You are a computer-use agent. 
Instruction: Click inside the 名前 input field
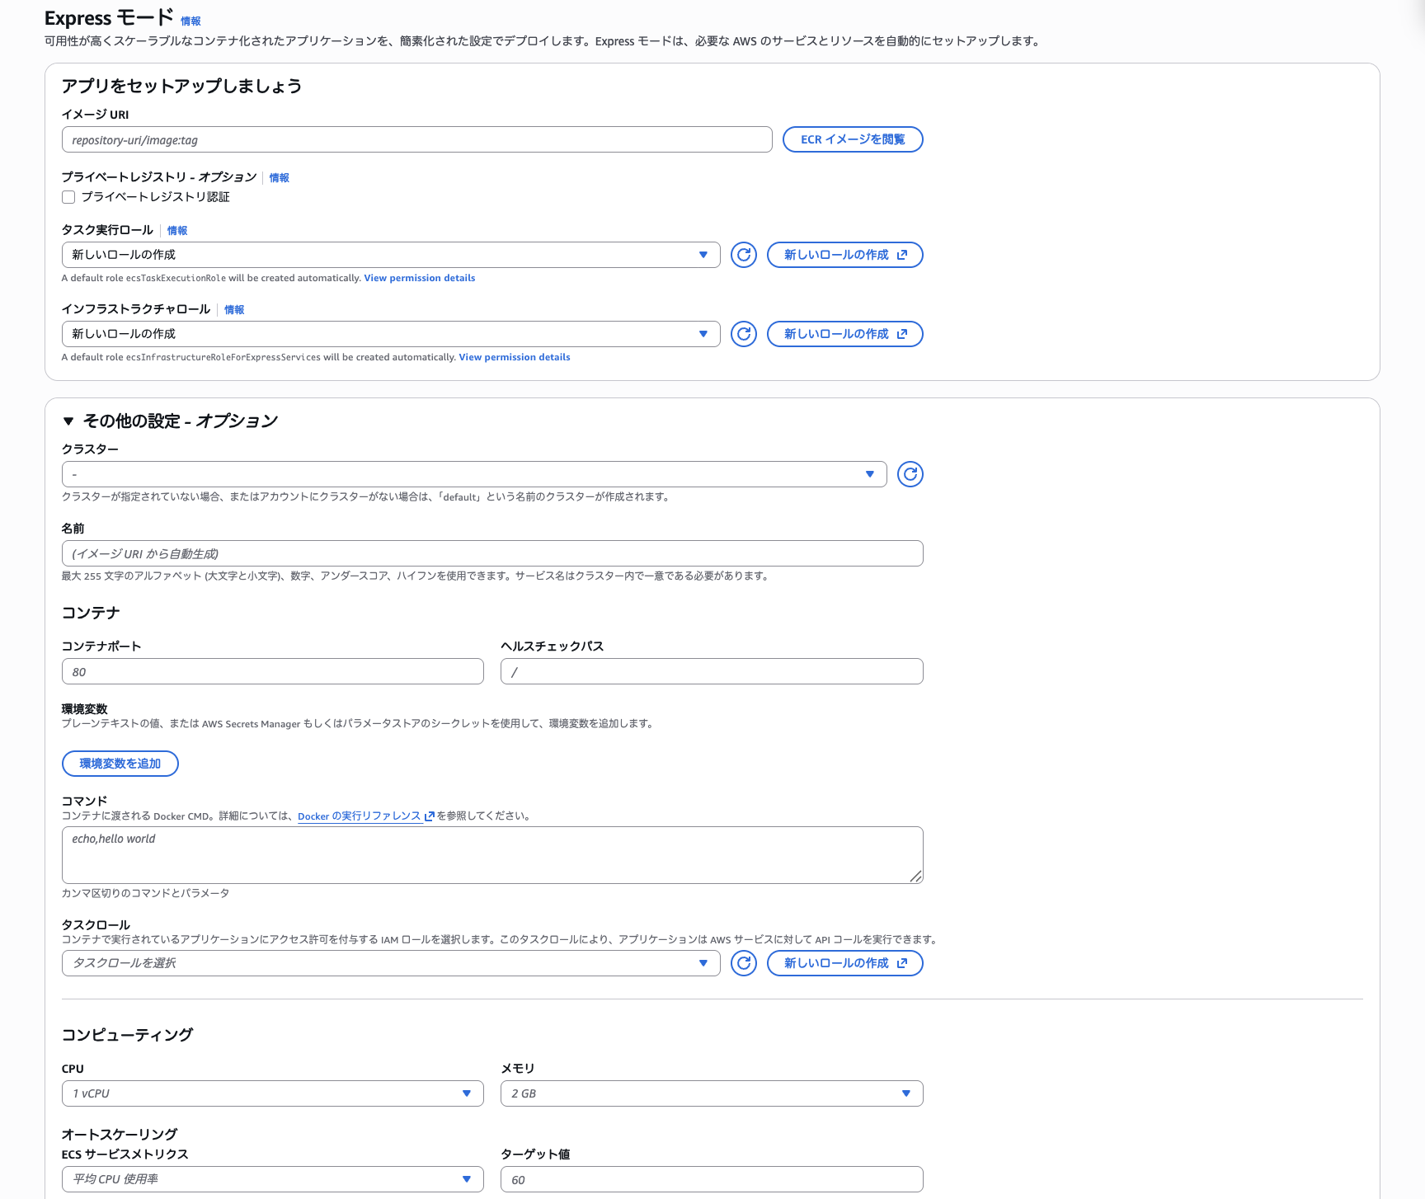coord(491,553)
